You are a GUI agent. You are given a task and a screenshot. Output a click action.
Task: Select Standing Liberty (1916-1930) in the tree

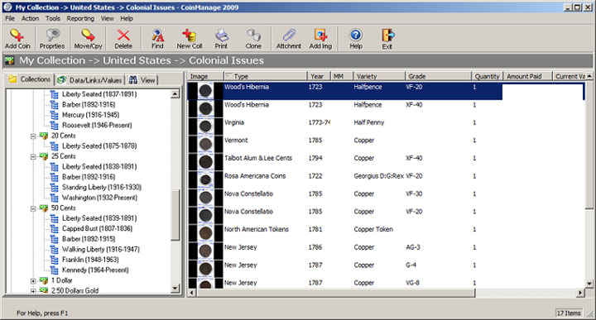pos(102,187)
